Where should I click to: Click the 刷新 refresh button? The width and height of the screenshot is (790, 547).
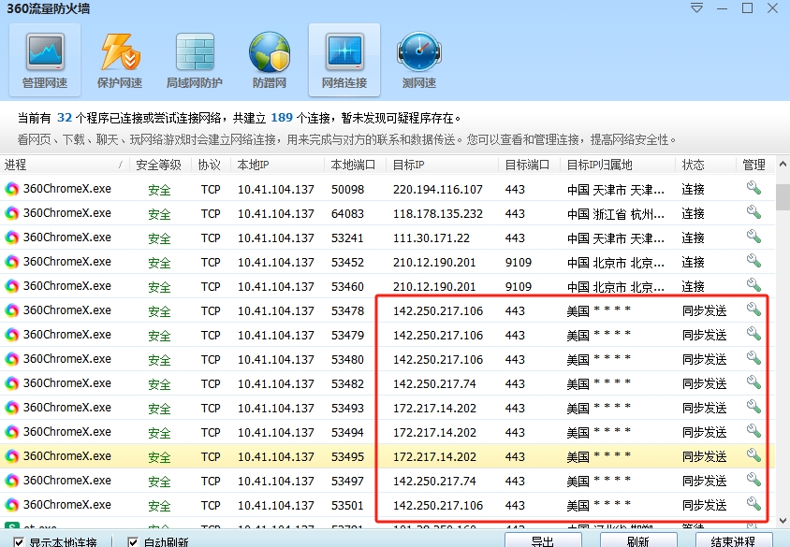pos(638,540)
